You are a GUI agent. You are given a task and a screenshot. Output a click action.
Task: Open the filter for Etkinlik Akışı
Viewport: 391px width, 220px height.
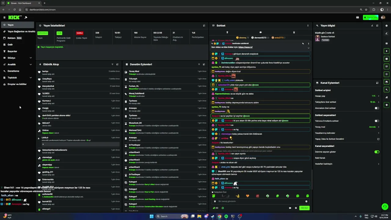pos(112,64)
